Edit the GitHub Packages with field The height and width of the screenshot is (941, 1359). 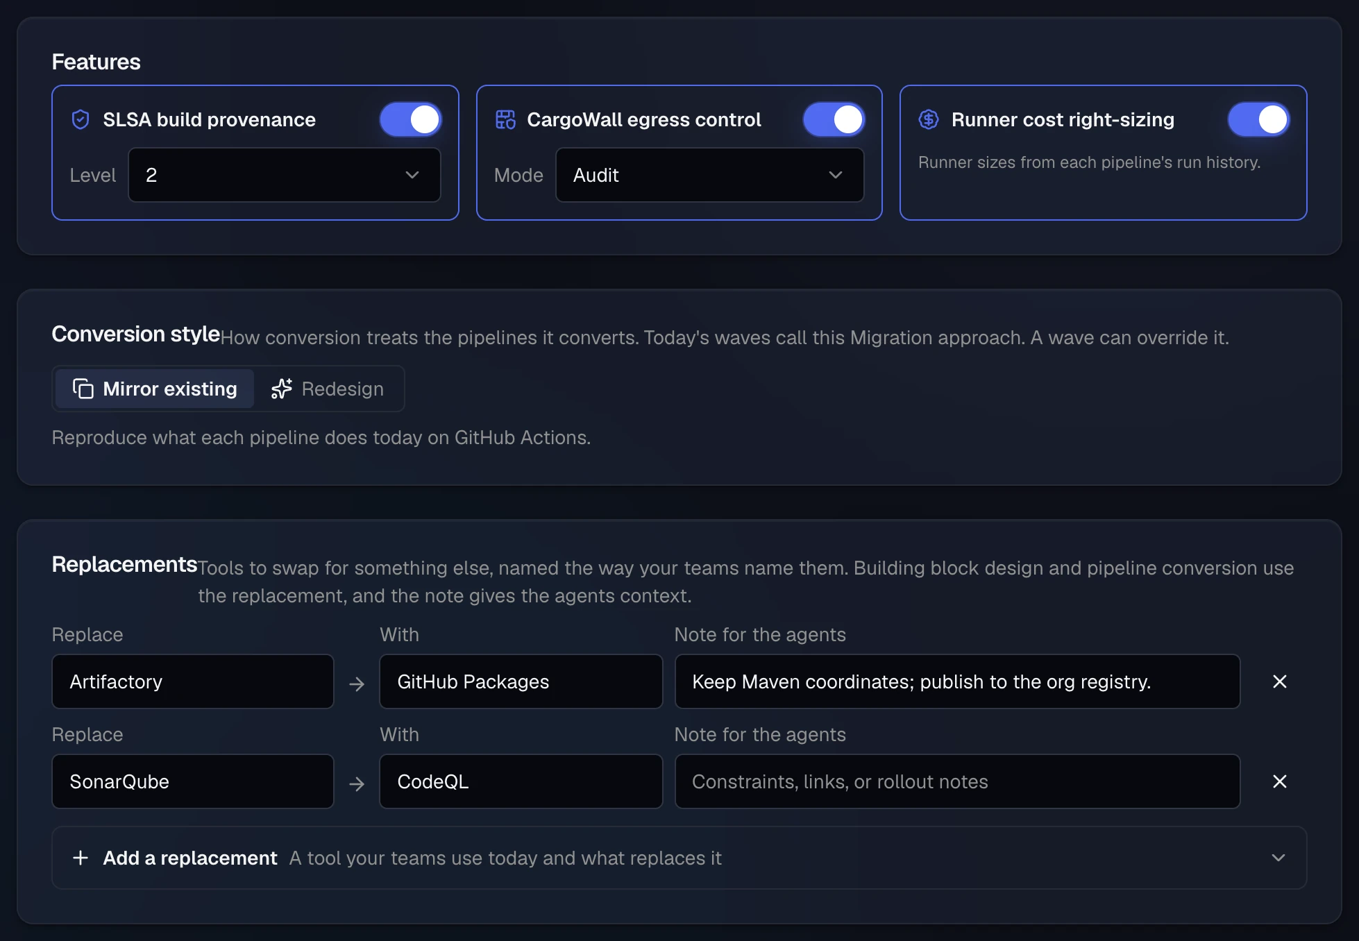pos(521,681)
